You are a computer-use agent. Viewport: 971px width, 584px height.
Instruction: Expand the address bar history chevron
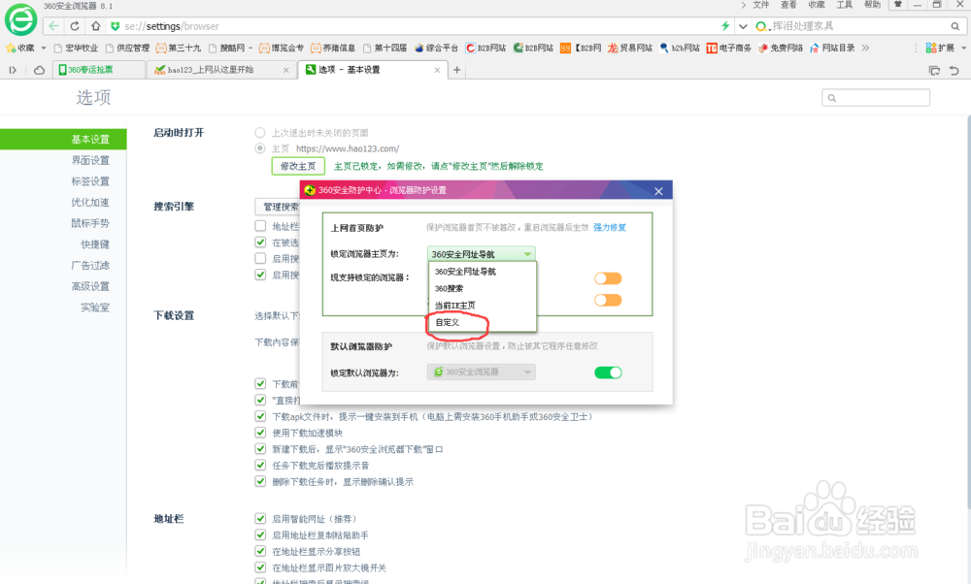743,26
